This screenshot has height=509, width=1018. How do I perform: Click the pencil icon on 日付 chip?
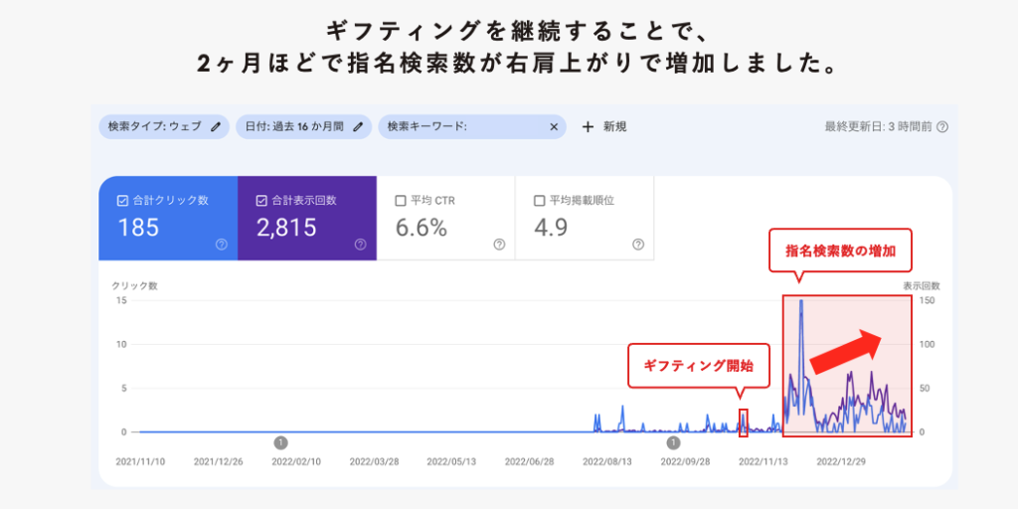[358, 127]
